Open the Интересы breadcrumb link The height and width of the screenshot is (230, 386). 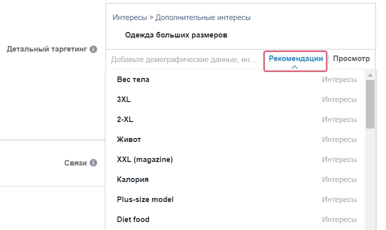coord(130,17)
